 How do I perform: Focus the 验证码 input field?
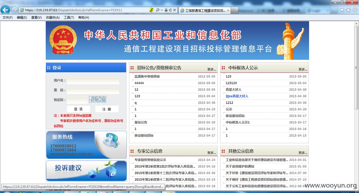77,100
